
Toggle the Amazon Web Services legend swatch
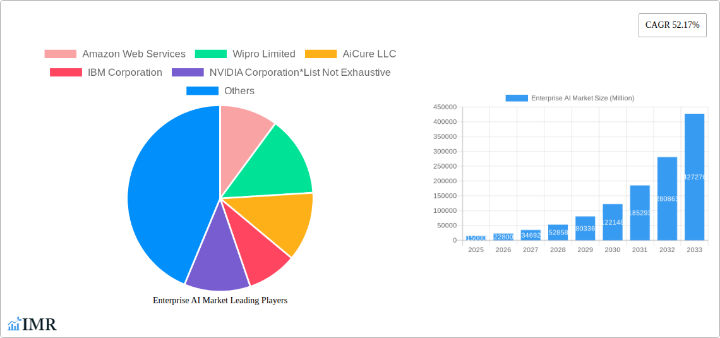[x=60, y=54]
